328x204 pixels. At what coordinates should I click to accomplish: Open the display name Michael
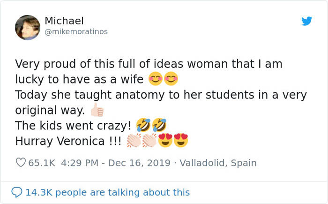click(x=64, y=21)
